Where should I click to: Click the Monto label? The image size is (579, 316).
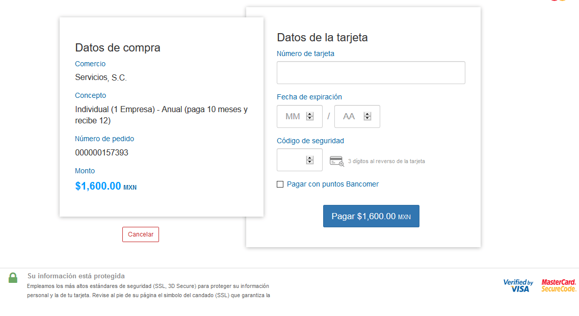point(85,171)
